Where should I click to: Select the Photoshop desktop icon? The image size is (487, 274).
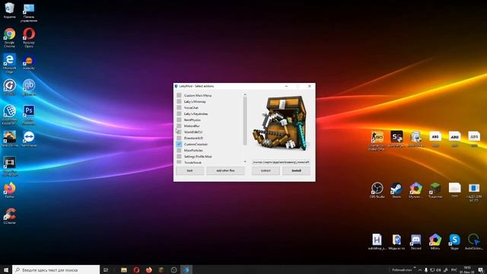click(29, 115)
